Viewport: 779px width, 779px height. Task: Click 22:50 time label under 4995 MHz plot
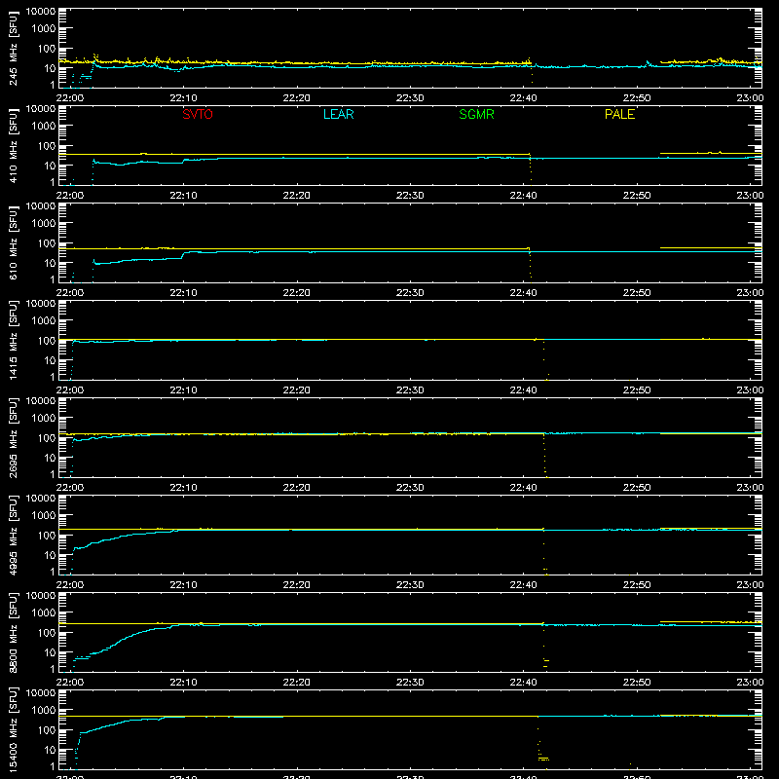click(637, 585)
